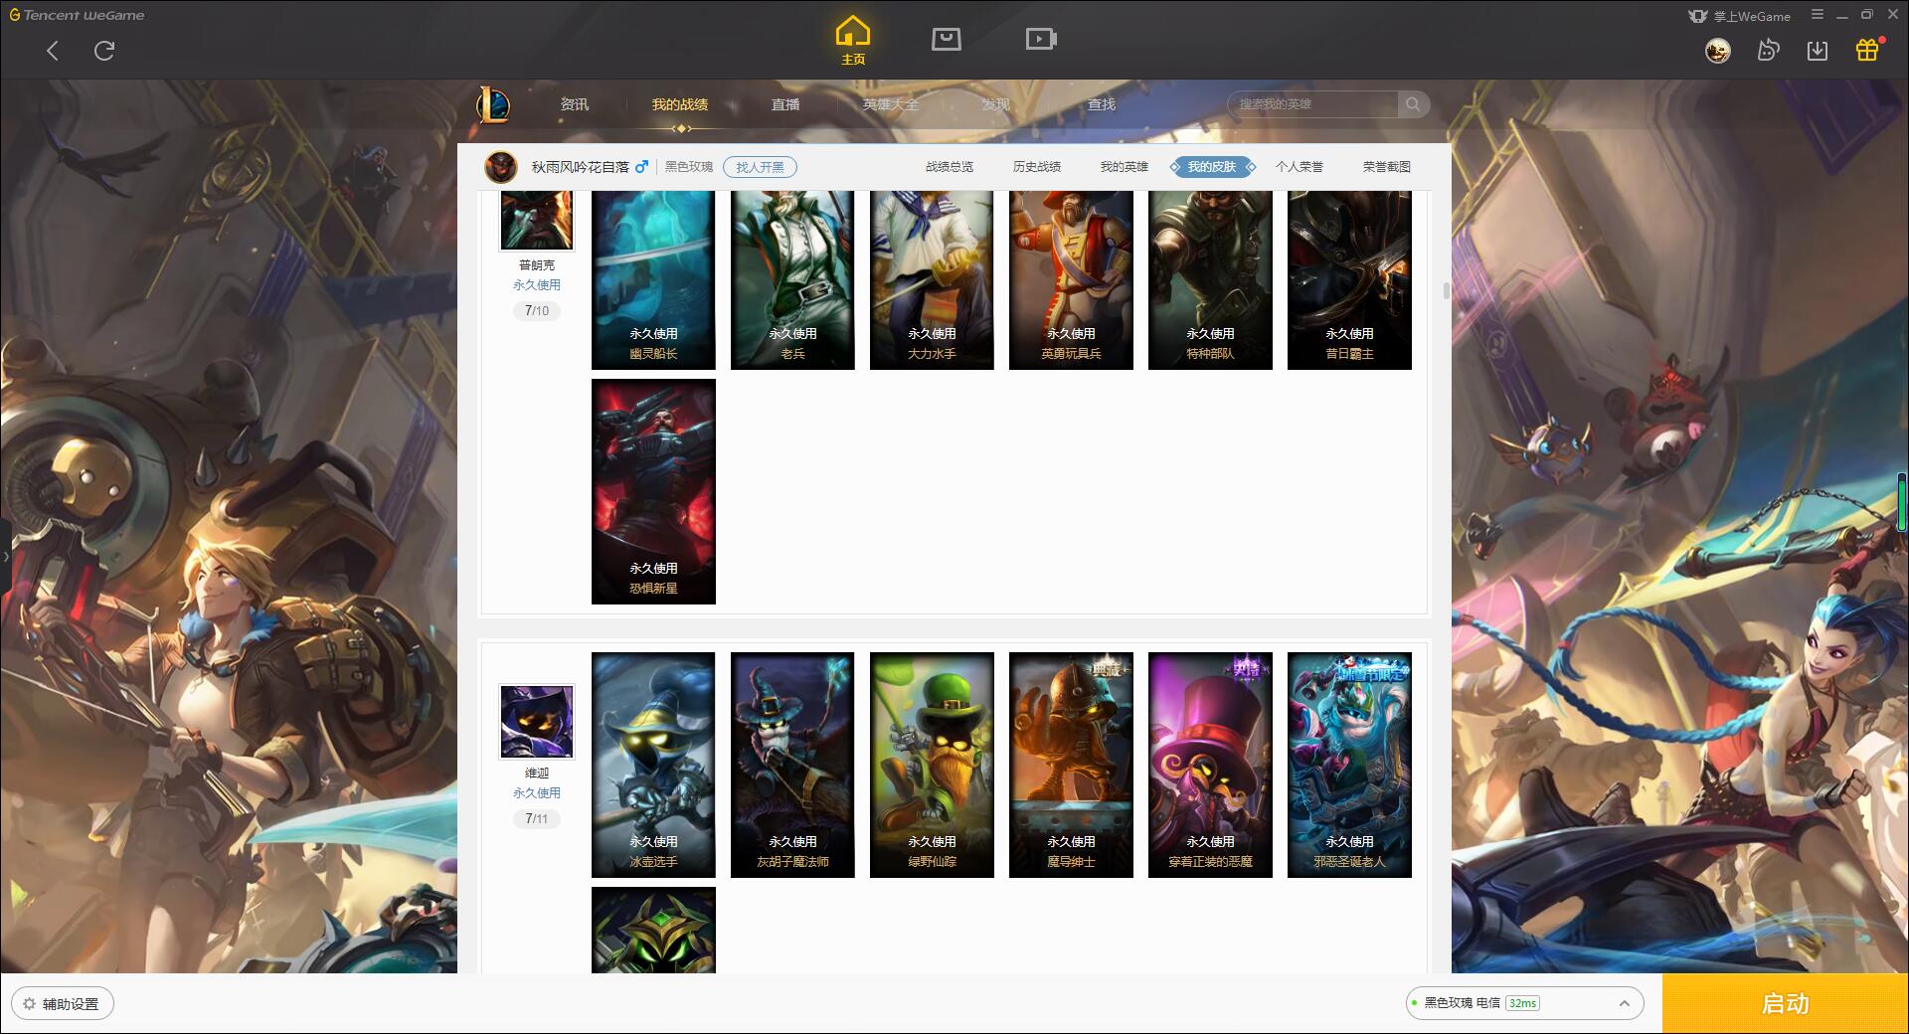
Task: Open the 直播 tab
Action: pos(785,104)
